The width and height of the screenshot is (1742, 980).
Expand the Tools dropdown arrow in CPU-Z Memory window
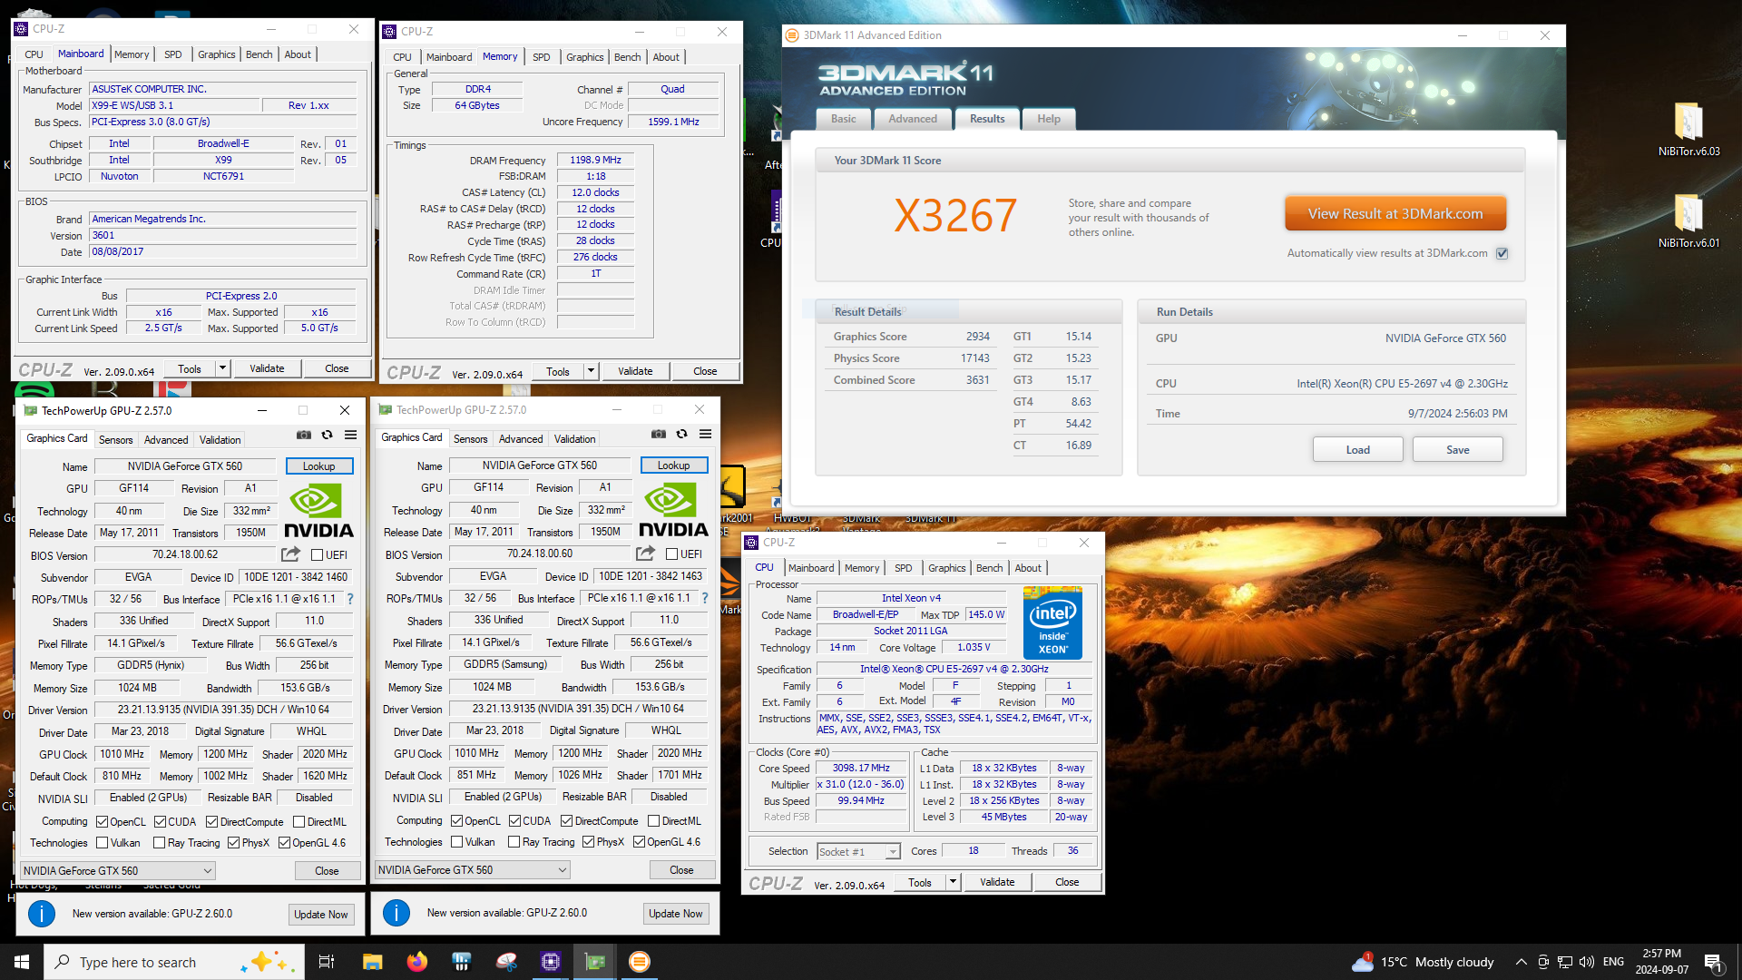[x=591, y=371]
